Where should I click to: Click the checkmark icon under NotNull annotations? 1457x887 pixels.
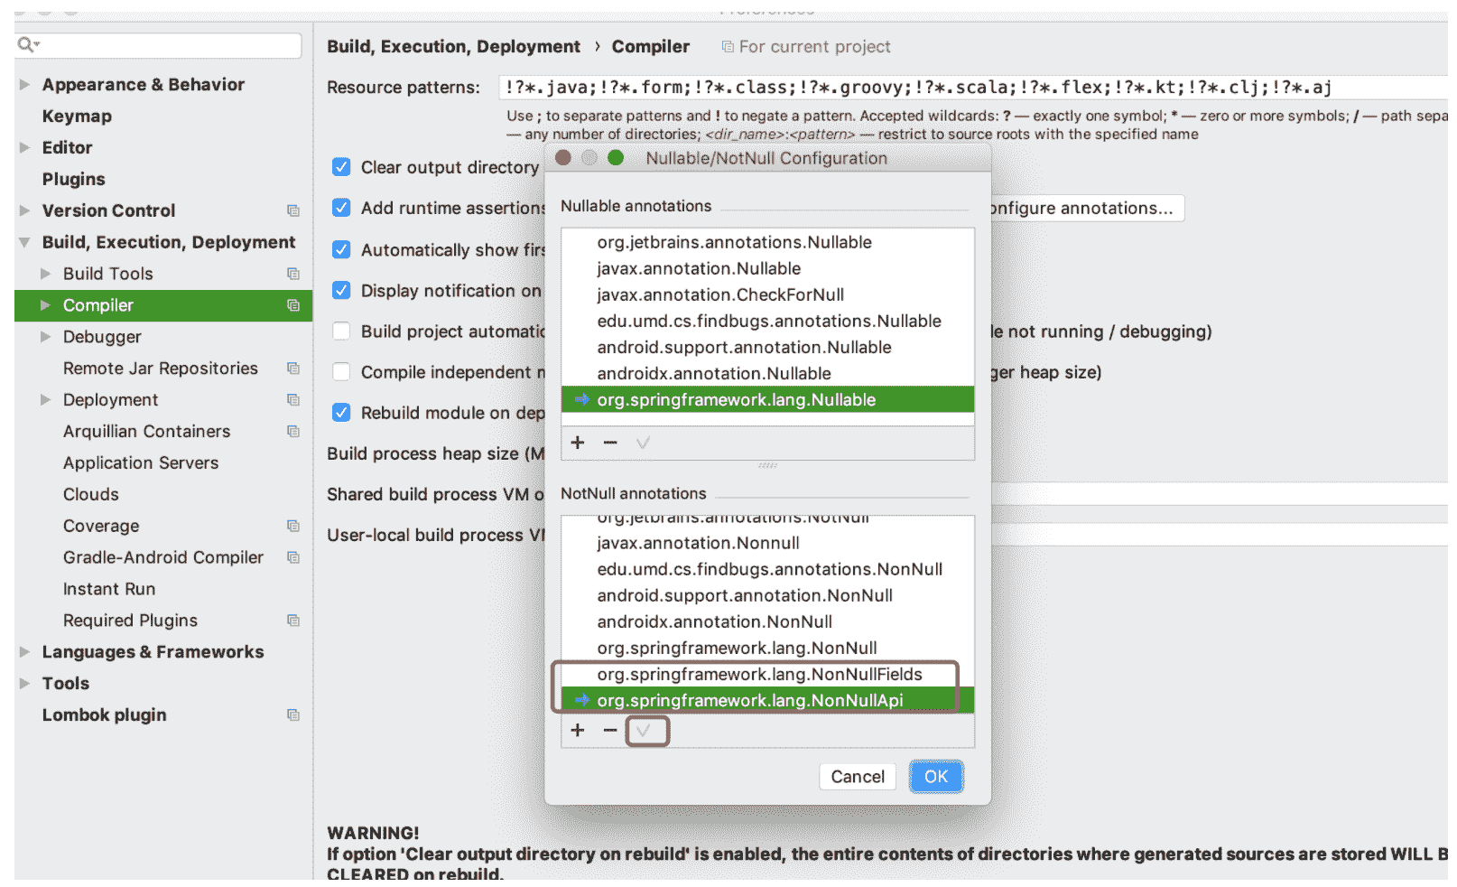[644, 731]
